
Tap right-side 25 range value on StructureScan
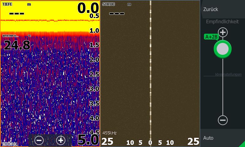point(193,141)
